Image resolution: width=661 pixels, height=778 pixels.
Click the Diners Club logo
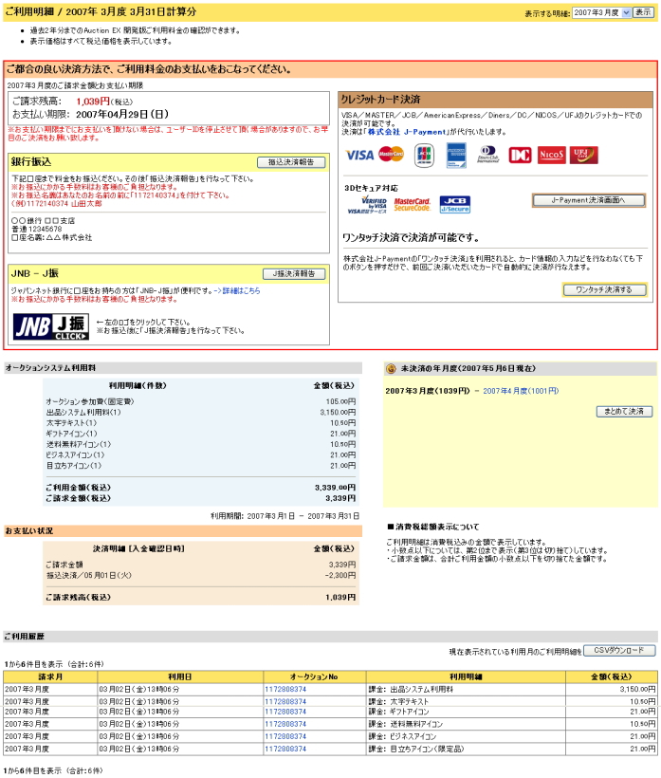coord(488,155)
